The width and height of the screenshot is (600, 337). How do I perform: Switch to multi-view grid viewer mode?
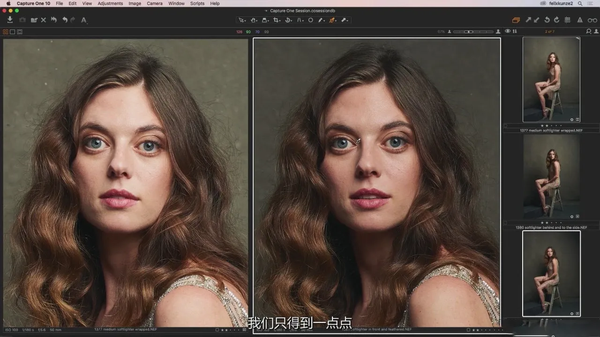point(6,32)
